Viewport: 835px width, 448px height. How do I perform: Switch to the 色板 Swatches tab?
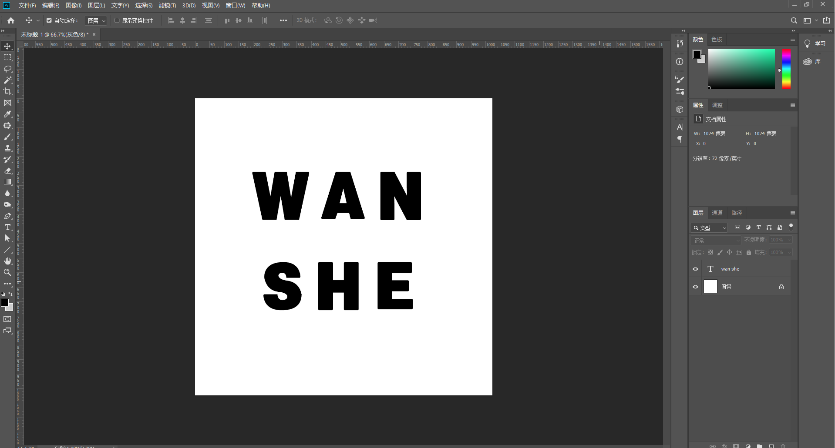(717, 39)
